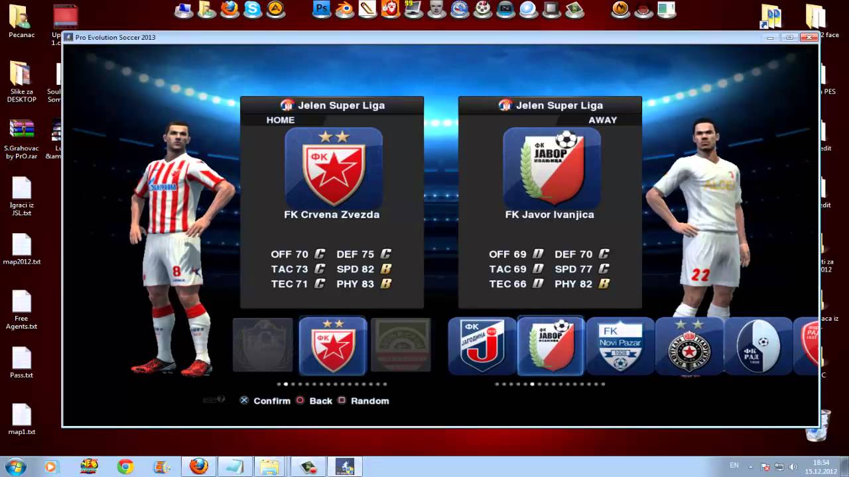Open Photoshop from the top dock
This screenshot has width=849, height=477.
click(x=322, y=9)
